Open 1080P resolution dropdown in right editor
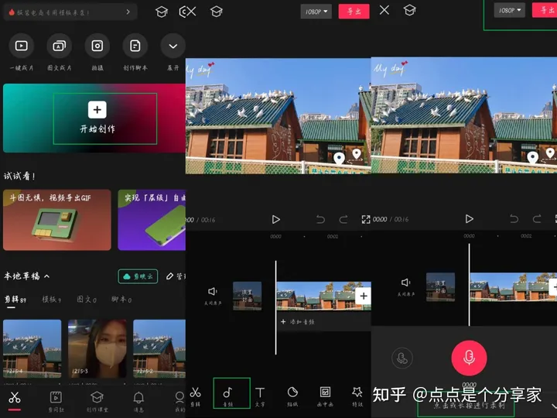The width and height of the screenshot is (557, 418). [x=509, y=10]
